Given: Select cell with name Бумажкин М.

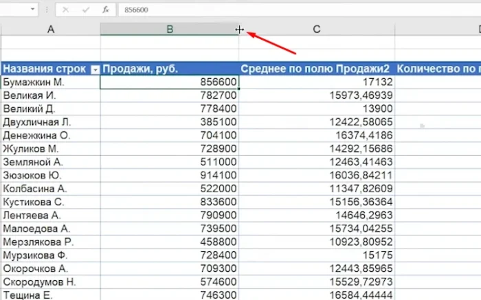Looking at the screenshot, I should (50, 82).
